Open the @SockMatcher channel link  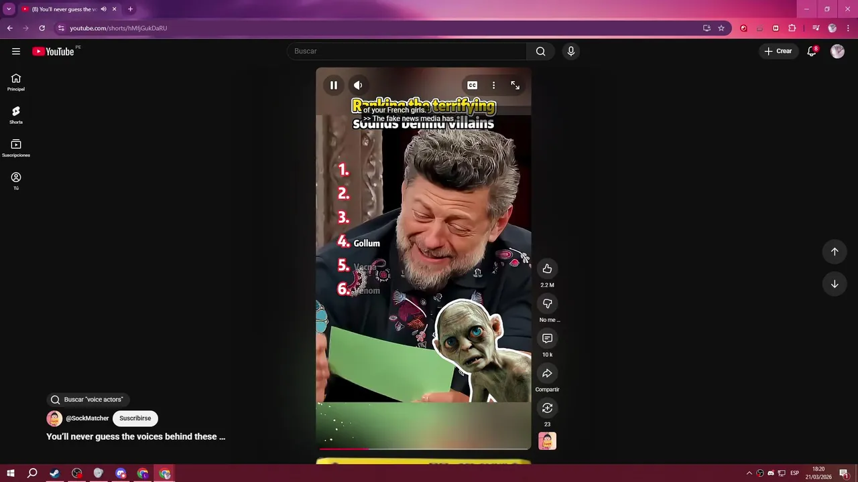[x=87, y=418]
